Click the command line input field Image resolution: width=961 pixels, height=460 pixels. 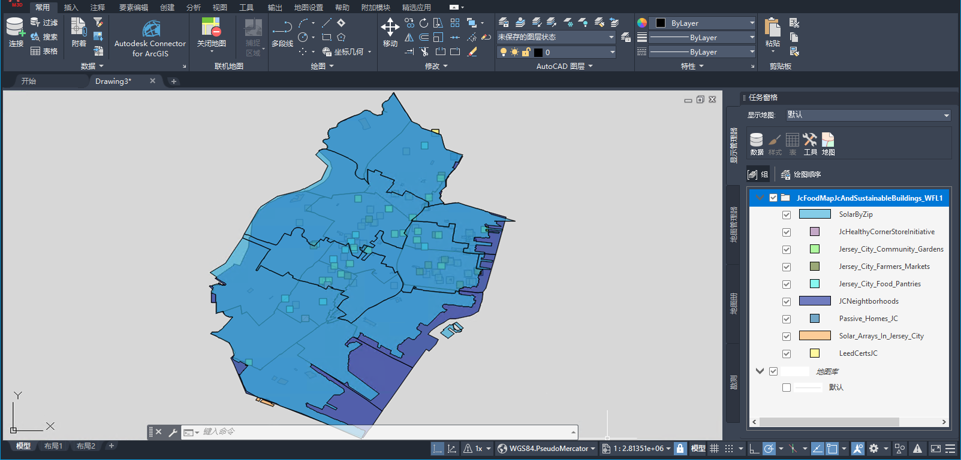click(x=384, y=432)
